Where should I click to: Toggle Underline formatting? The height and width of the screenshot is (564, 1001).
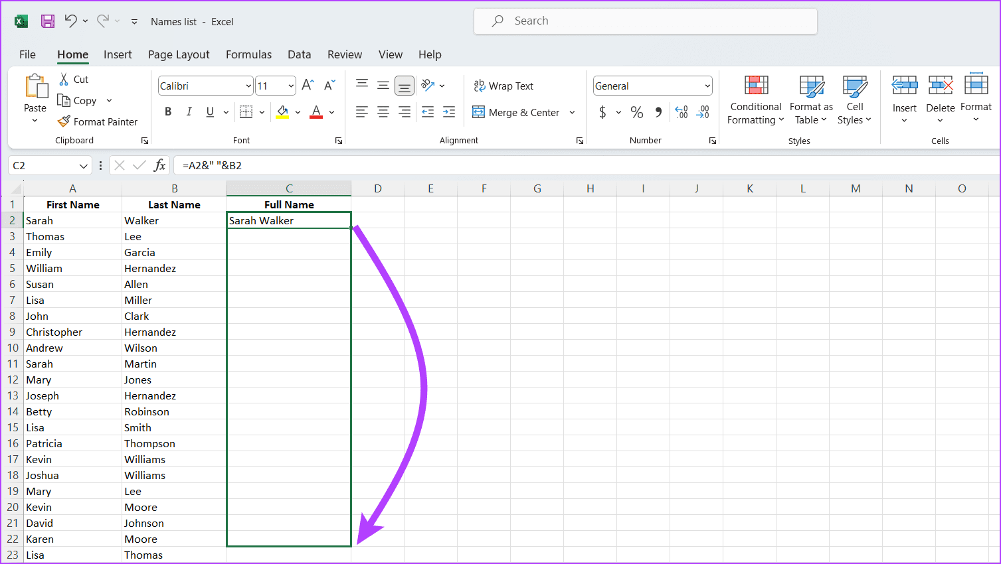tap(210, 112)
